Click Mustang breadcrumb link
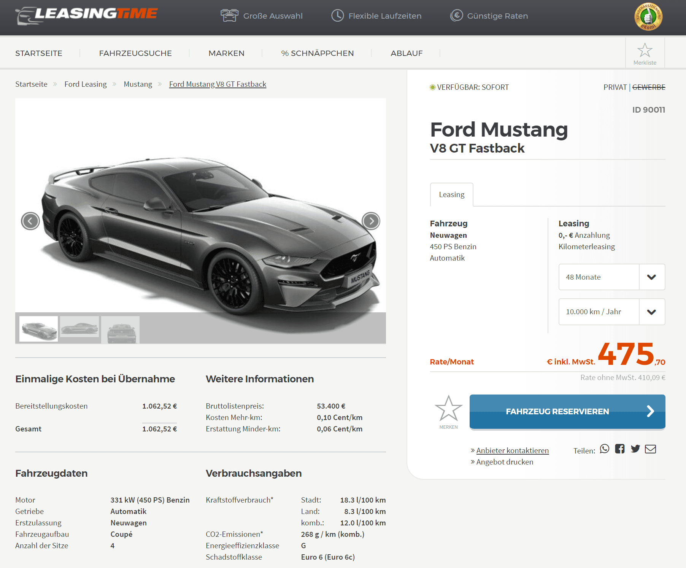The width and height of the screenshot is (686, 568). point(138,84)
